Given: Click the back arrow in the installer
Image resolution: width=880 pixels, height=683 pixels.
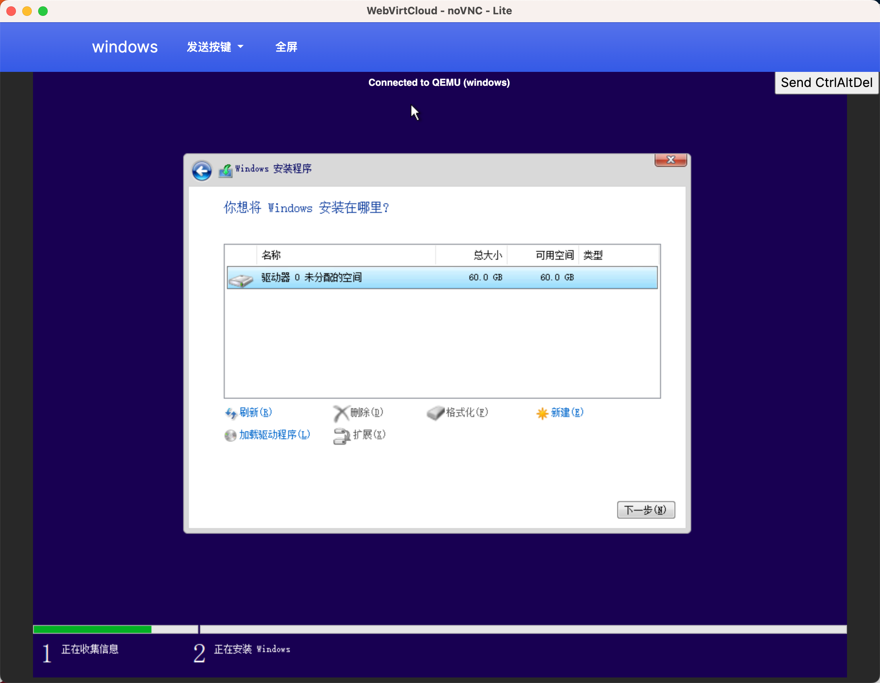Looking at the screenshot, I should coord(202,171).
